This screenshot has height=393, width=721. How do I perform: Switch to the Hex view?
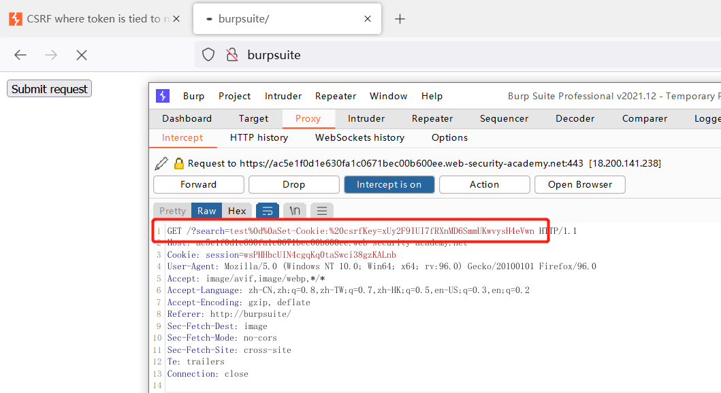pyautogui.click(x=237, y=211)
